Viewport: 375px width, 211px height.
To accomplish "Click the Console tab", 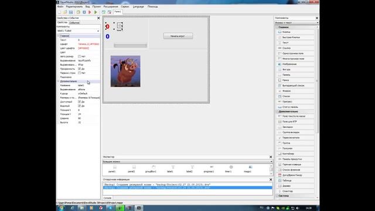I will pyautogui.click(x=107, y=198).
